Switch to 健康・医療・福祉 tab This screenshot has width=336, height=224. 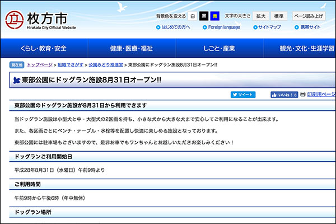pyautogui.click(x=131, y=49)
